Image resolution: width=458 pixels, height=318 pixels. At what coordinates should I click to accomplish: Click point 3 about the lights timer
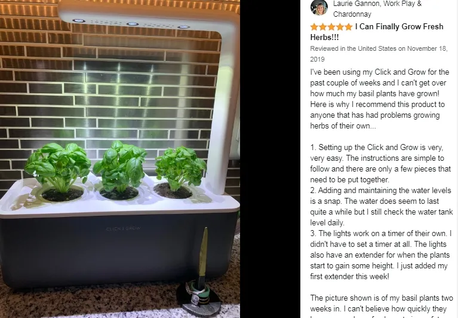pos(381,255)
